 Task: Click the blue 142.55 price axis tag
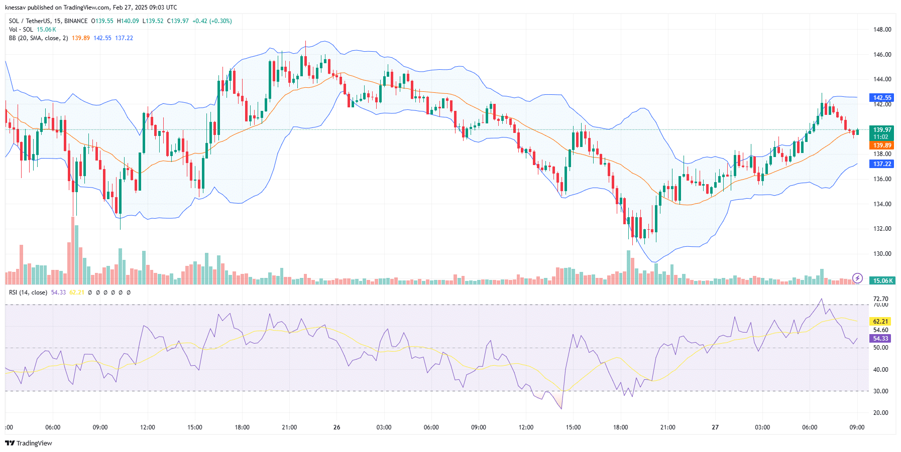click(882, 98)
